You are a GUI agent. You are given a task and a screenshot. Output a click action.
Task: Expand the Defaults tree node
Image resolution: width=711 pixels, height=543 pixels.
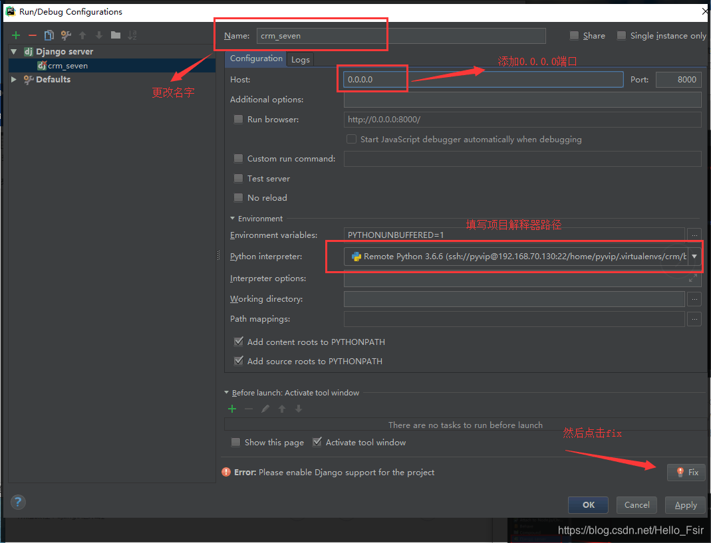[x=13, y=79]
